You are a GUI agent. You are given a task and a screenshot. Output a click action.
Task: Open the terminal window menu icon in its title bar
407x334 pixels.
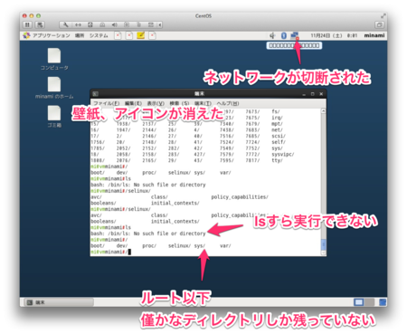pos(95,94)
